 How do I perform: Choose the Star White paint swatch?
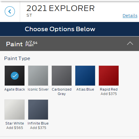(x=15, y=109)
